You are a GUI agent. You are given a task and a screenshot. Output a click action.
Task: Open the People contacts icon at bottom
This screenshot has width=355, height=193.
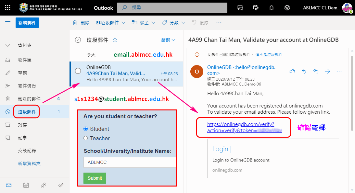tap(44, 185)
